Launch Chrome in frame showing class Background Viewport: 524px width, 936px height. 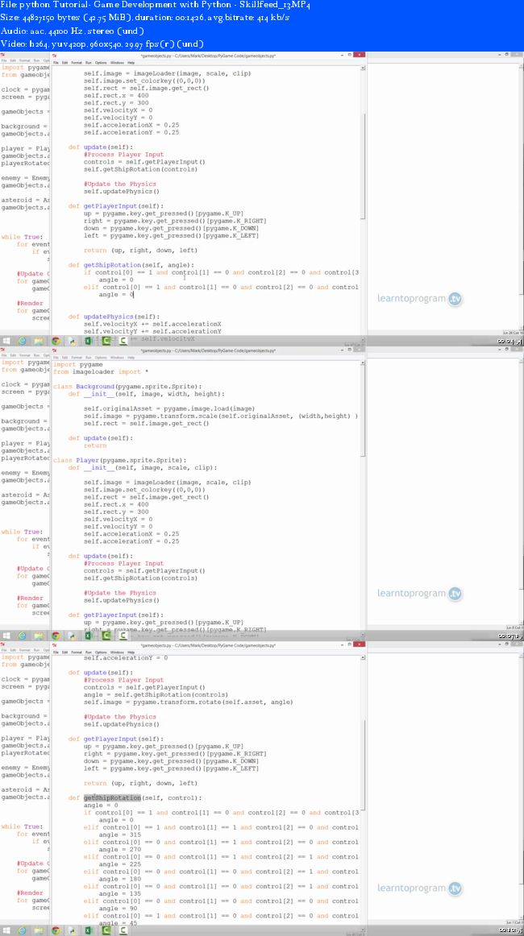point(55,636)
